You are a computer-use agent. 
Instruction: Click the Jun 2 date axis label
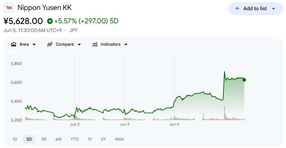[74, 124]
